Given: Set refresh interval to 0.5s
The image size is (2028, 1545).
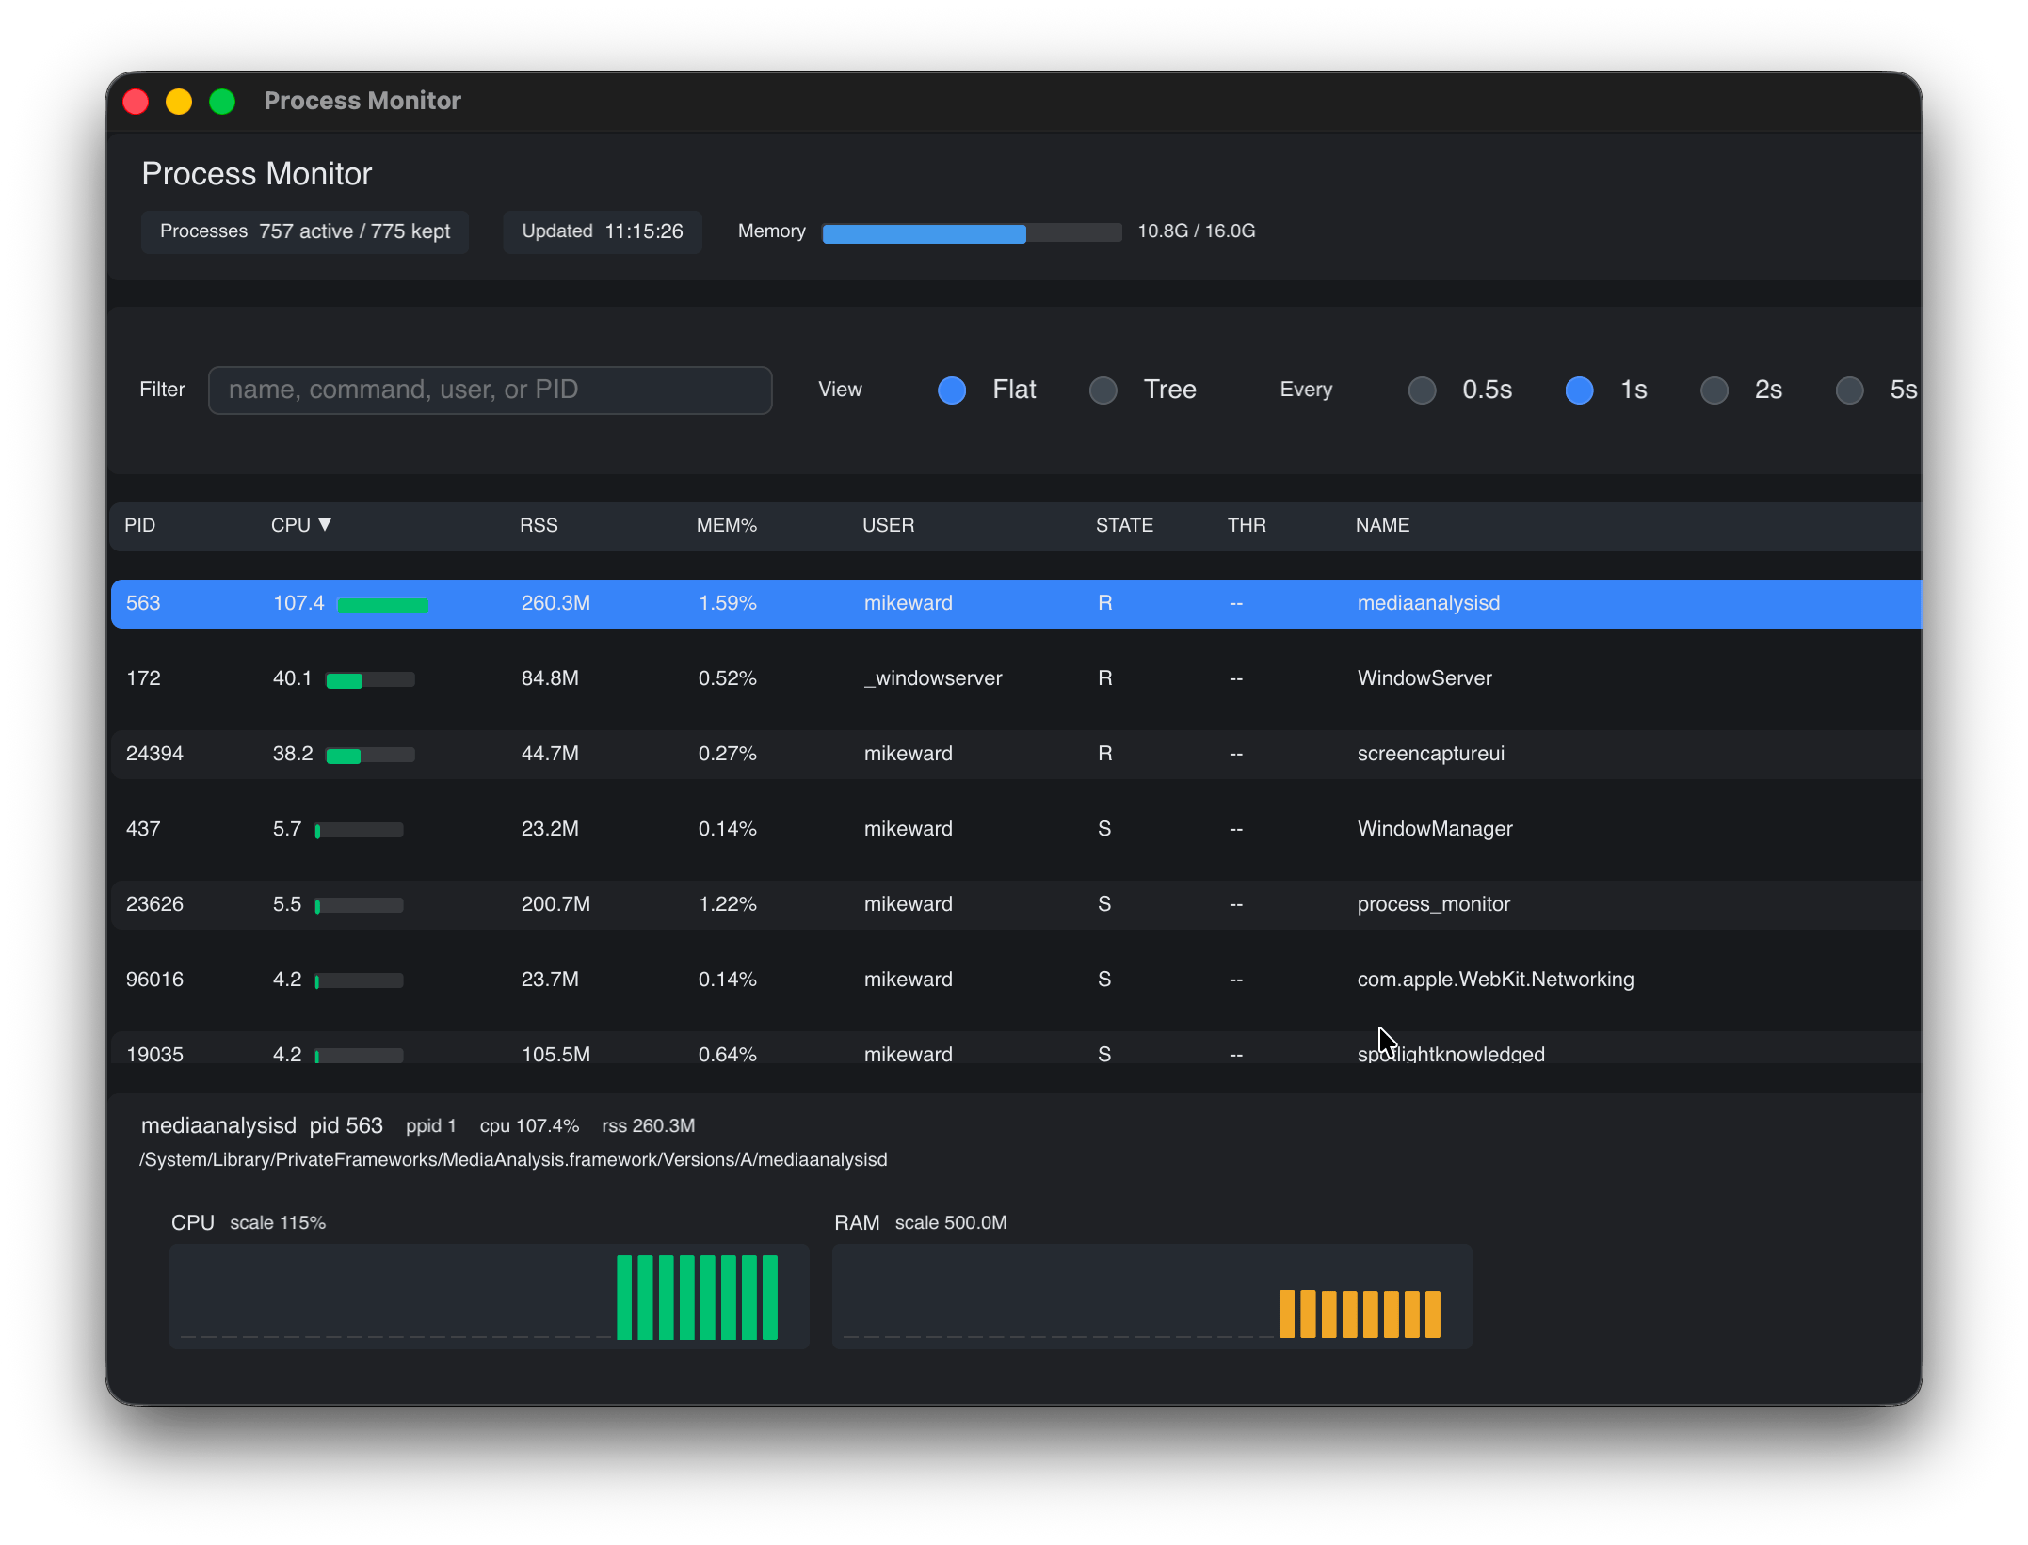Looking at the screenshot, I should point(1422,390).
